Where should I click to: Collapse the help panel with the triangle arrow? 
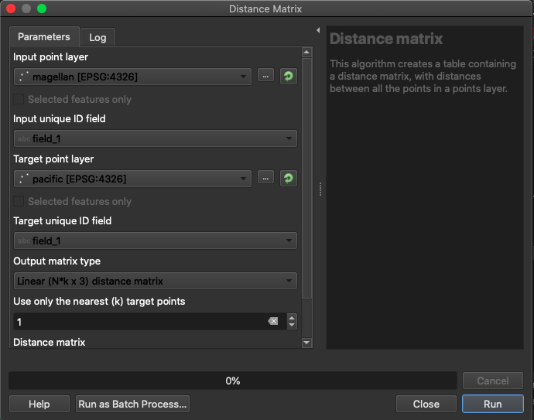[x=318, y=31]
